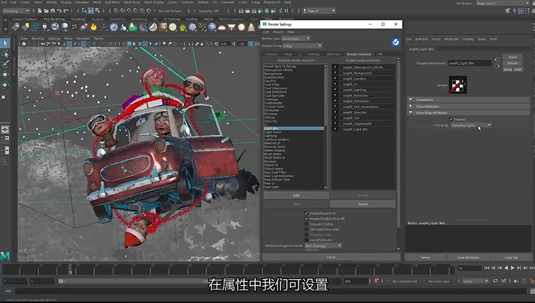The width and height of the screenshot is (535, 303).
Task: Toggle Enable/Disable All checkbox
Action: click(306, 213)
